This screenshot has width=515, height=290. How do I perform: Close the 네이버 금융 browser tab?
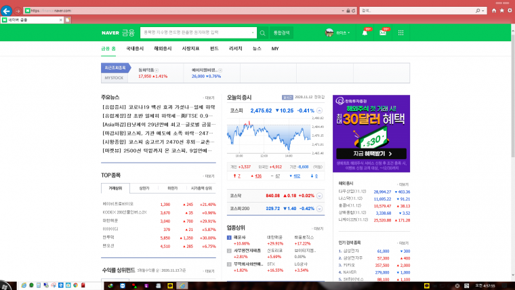pos(60,20)
